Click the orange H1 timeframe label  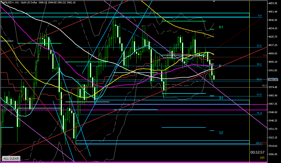pos(262,158)
